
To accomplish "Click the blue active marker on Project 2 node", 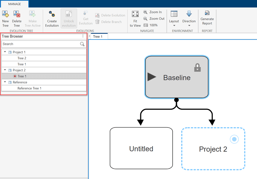I will (234, 139).
